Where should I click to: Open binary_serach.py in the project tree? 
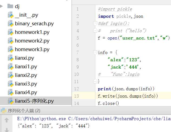[34, 24]
